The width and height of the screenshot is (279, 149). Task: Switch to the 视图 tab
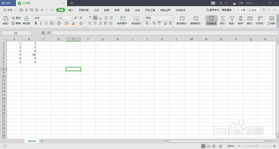[x=127, y=10]
